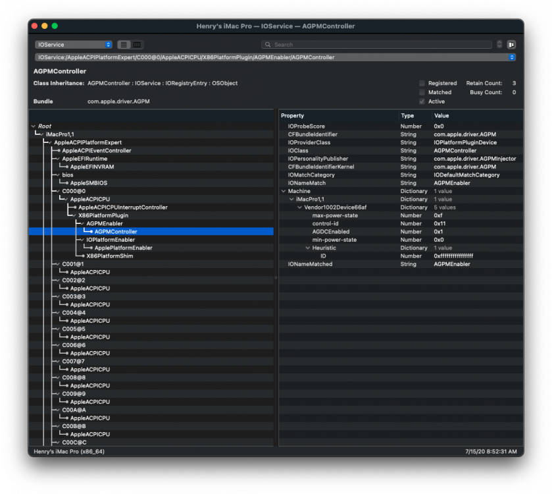
Task: Switch to the column view icon
Action: pyautogui.click(x=138, y=45)
